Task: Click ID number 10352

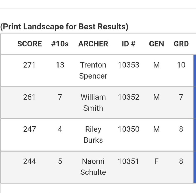Action: click(x=128, y=97)
